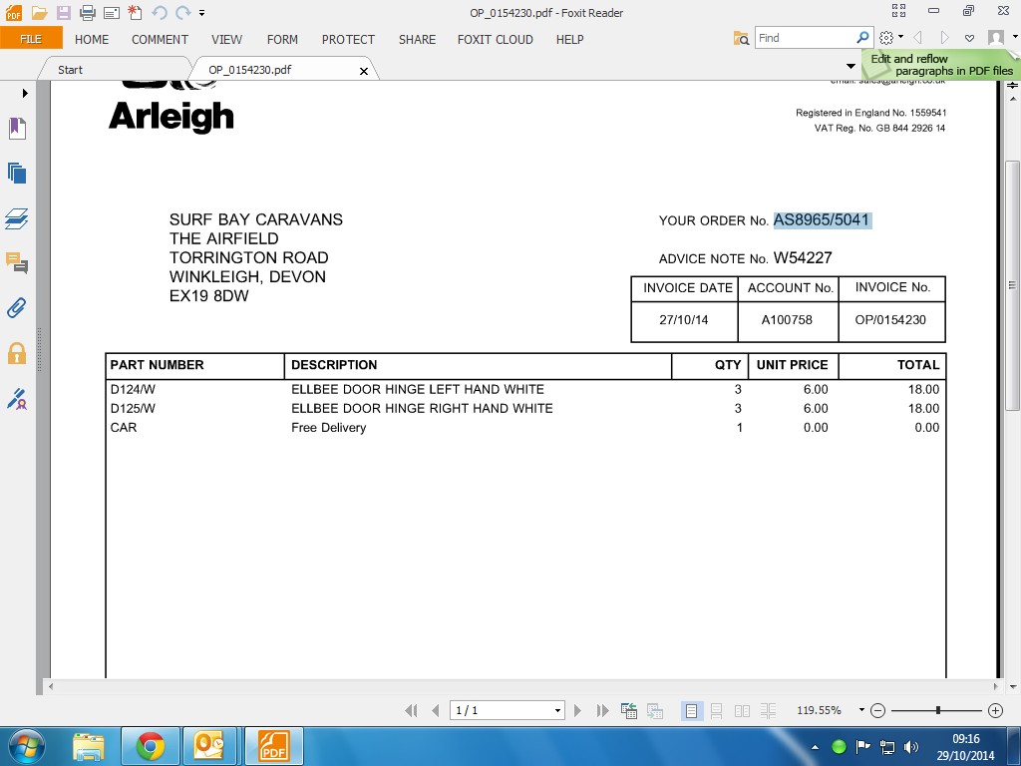Open the Windows Start button

point(27,747)
